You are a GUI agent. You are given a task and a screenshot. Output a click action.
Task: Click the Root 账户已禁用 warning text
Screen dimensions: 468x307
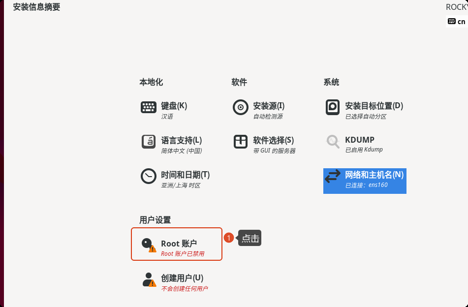(183, 254)
